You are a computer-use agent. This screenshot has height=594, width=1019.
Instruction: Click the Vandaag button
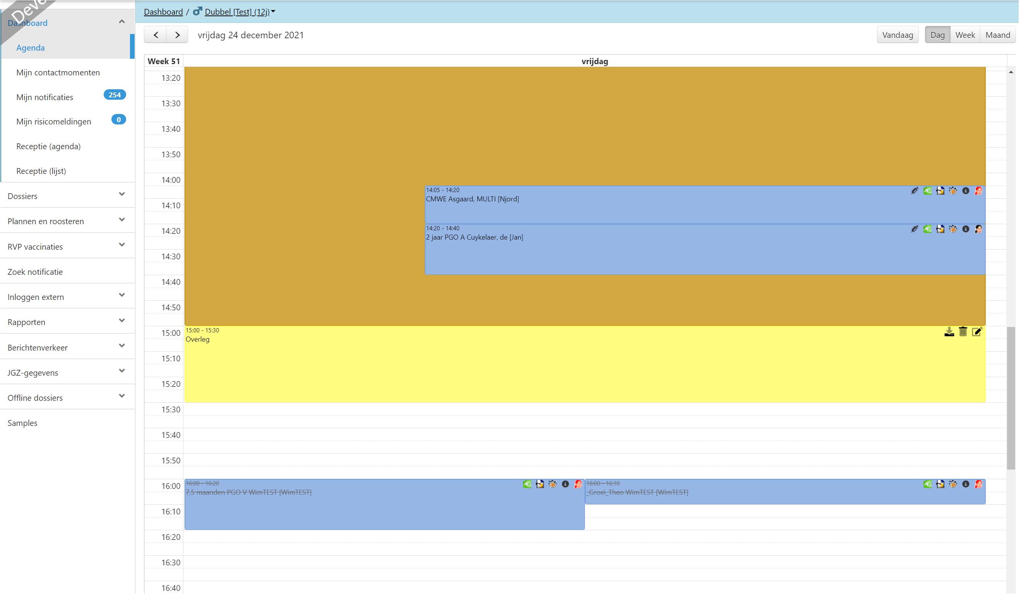pyautogui.click(x=897, y=35)
